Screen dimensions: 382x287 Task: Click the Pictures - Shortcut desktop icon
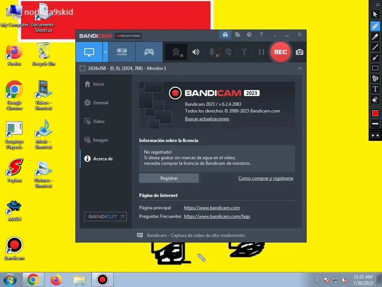point(43,175)
